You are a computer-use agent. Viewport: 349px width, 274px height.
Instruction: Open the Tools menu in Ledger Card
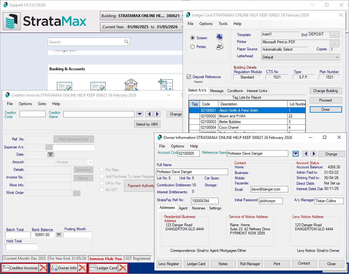pyautogui.click(x=223, y=24)
